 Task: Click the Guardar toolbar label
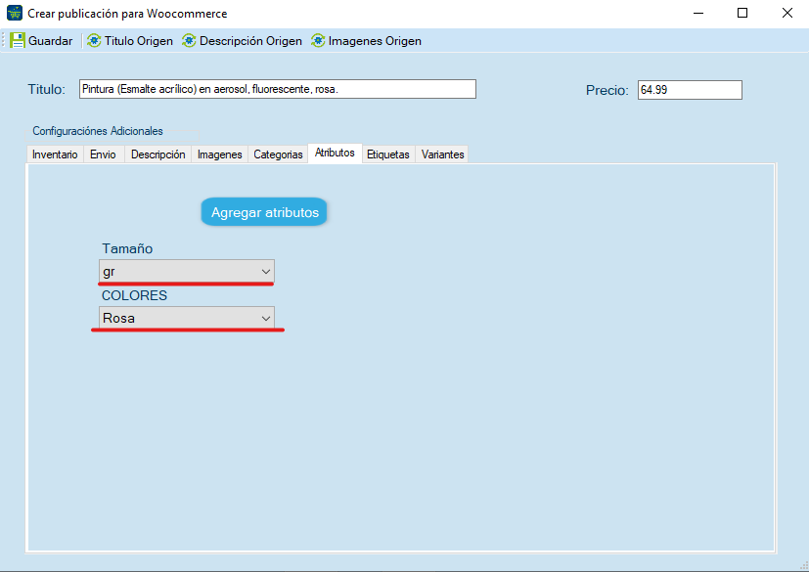[x=50, y=41]
